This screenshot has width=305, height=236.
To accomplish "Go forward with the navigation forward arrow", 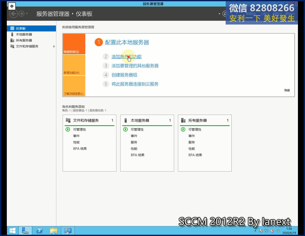I will 21,14.
